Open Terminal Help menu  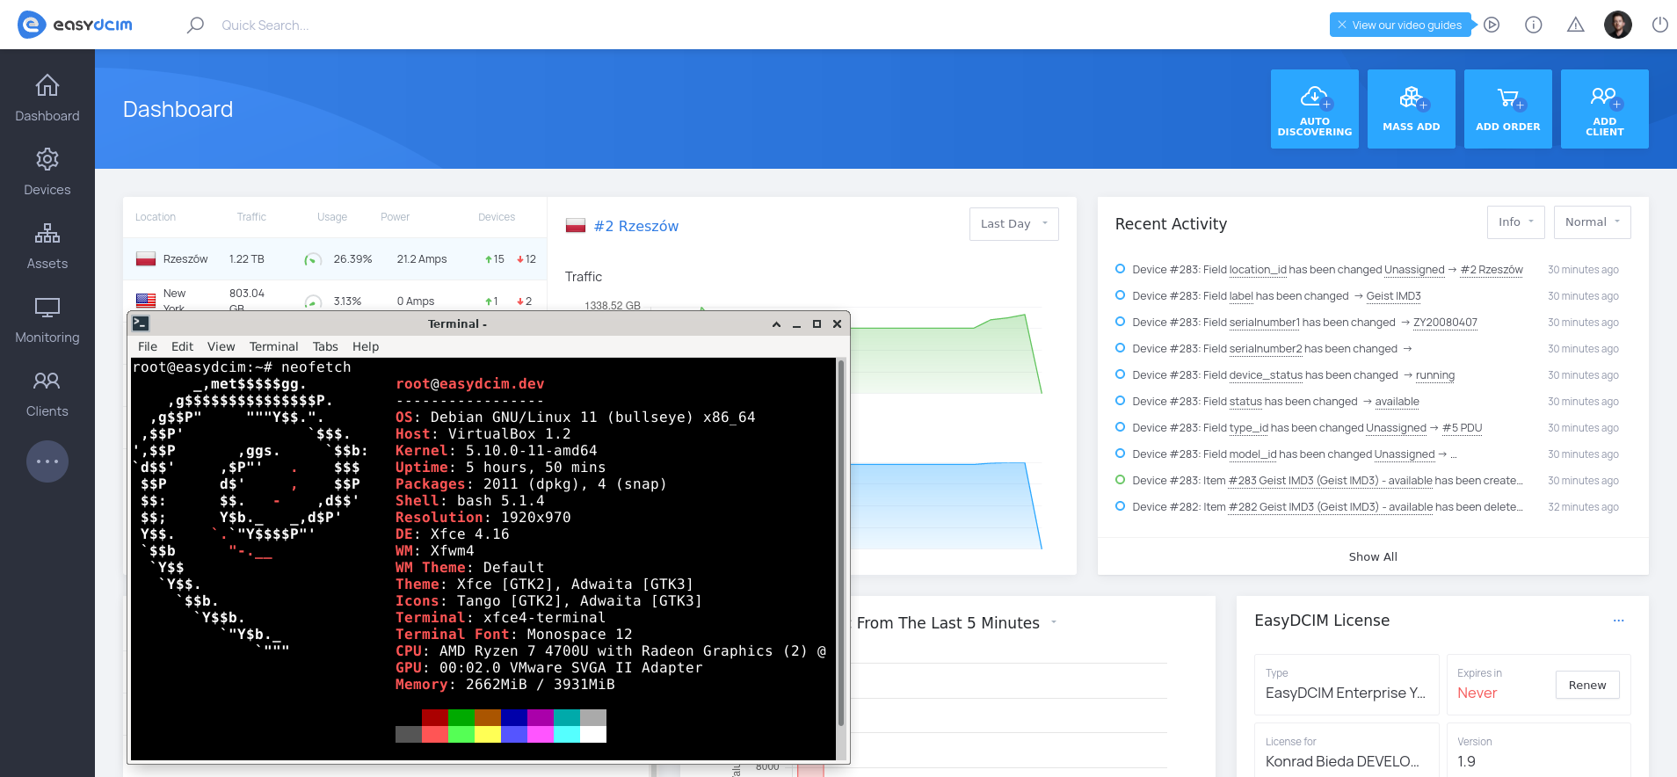(366, 346)
